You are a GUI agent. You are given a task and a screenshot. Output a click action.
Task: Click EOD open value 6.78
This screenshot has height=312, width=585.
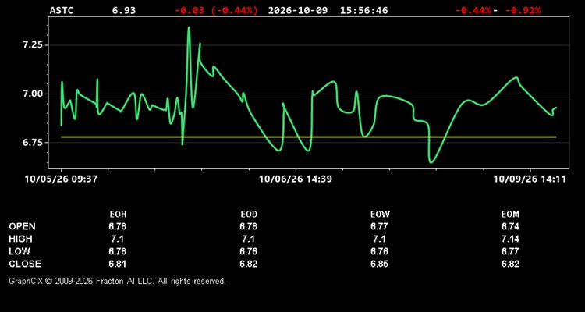249,226
